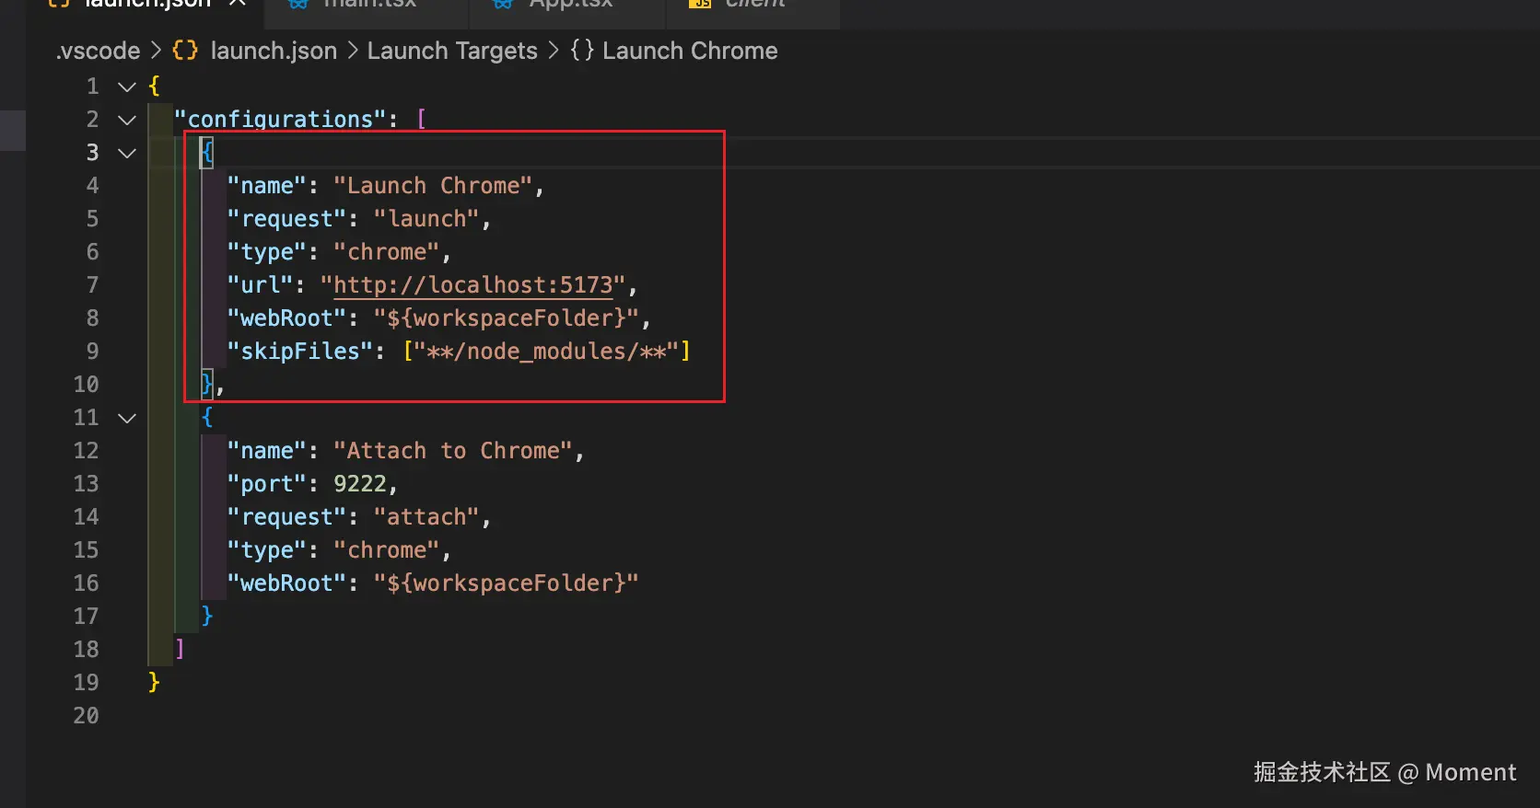1540x808 pixels.
Task: Click the "type" key on line 6
Action: (266, 252)
